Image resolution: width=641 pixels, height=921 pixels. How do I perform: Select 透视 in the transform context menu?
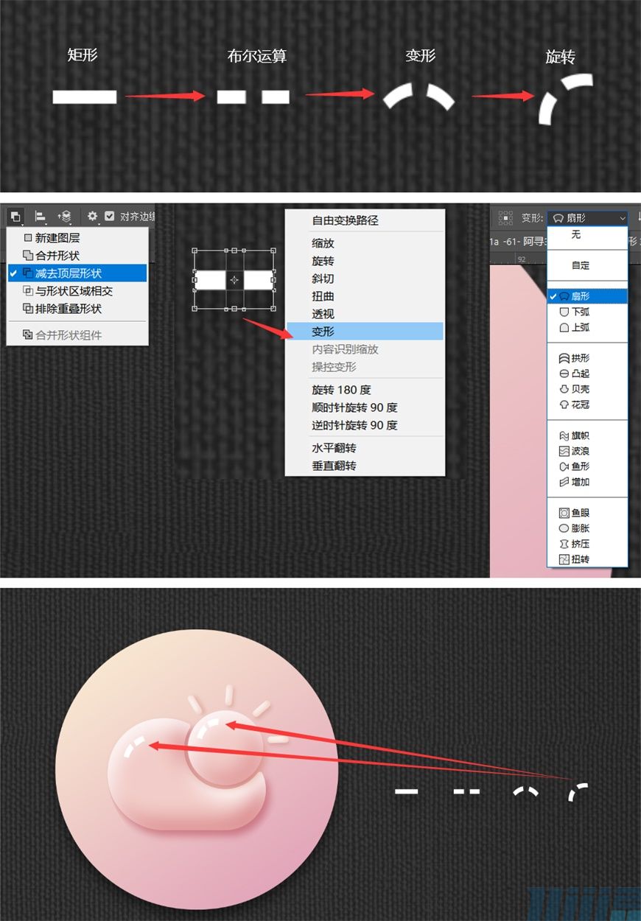[x=365, y=314]
